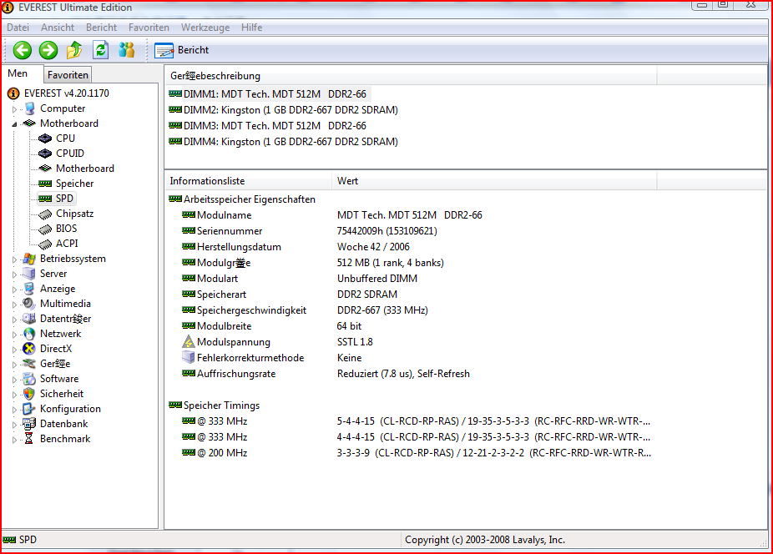This screenshot has width=773, height=554.
Task: Go up one level with folder-arrow icon
Action: point(74,50)
